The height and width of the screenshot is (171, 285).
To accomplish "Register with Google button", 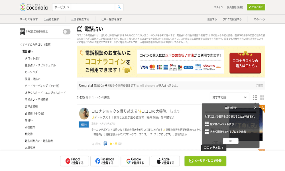I will click(x=135, y=161).
